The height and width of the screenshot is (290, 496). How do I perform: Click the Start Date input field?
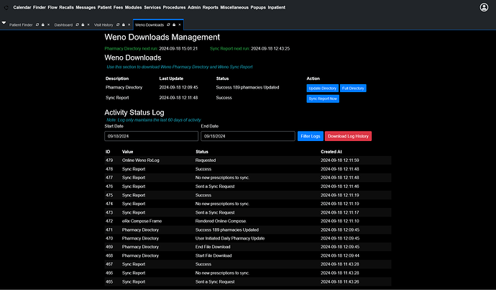pyautogui.click(x=150, y=136)
